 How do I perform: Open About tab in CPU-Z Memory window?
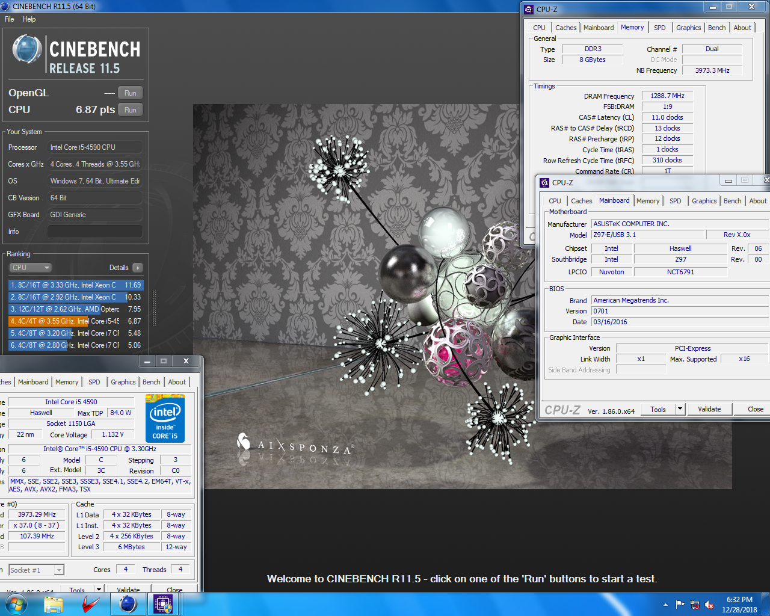pyautogui.click(x=742, y=28)
